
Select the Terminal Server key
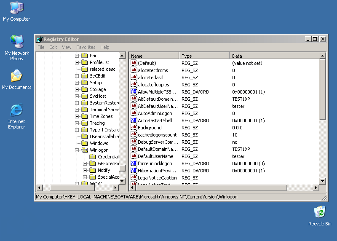tap(104, 110)
